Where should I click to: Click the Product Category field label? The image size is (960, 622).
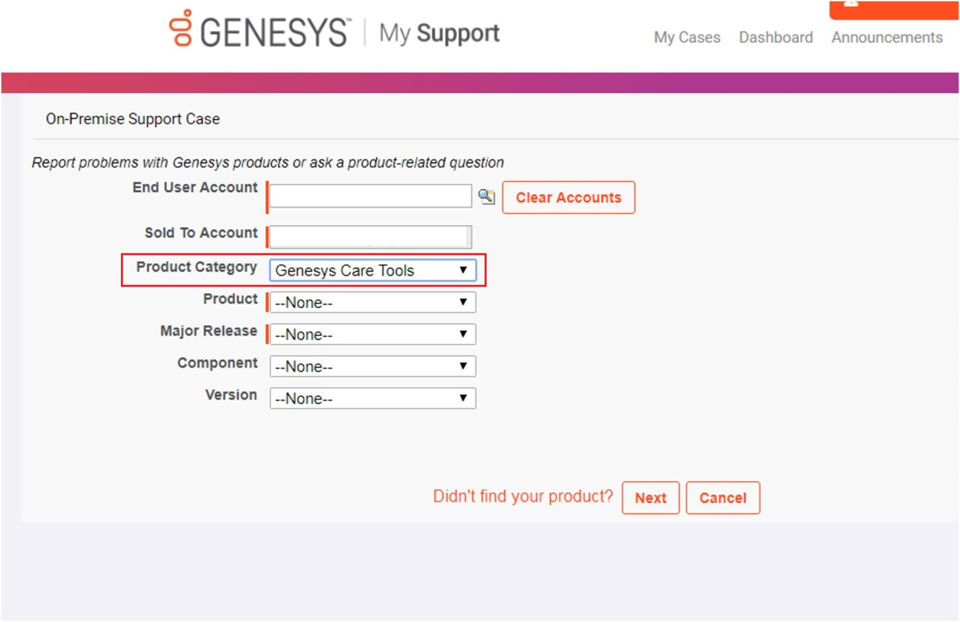[x=196, y=267]
